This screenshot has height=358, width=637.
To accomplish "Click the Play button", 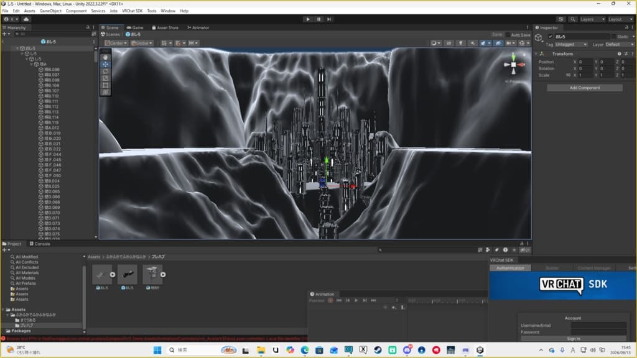I will point(308,19).
